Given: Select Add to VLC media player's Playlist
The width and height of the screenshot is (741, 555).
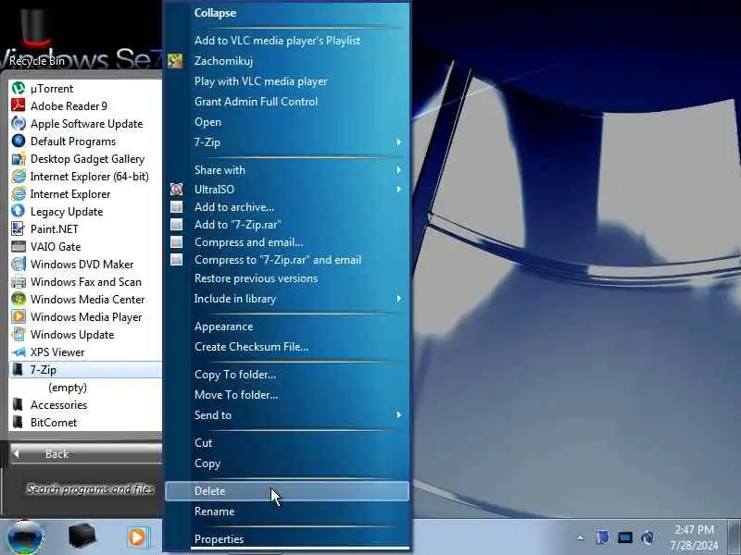Looking at the screenshot, I should point(287,41).
